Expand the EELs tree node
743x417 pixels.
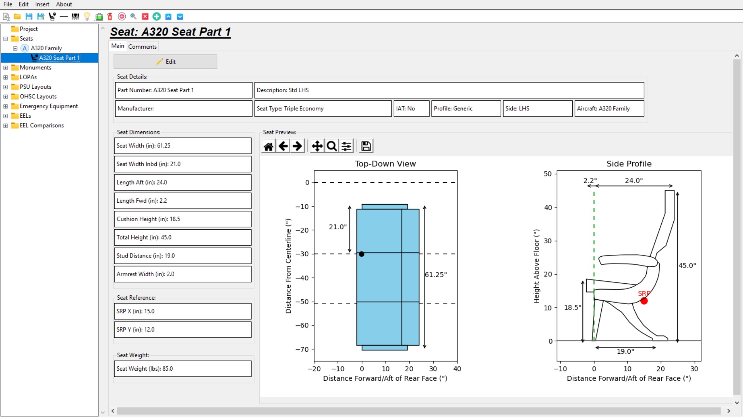coord(6,116)
